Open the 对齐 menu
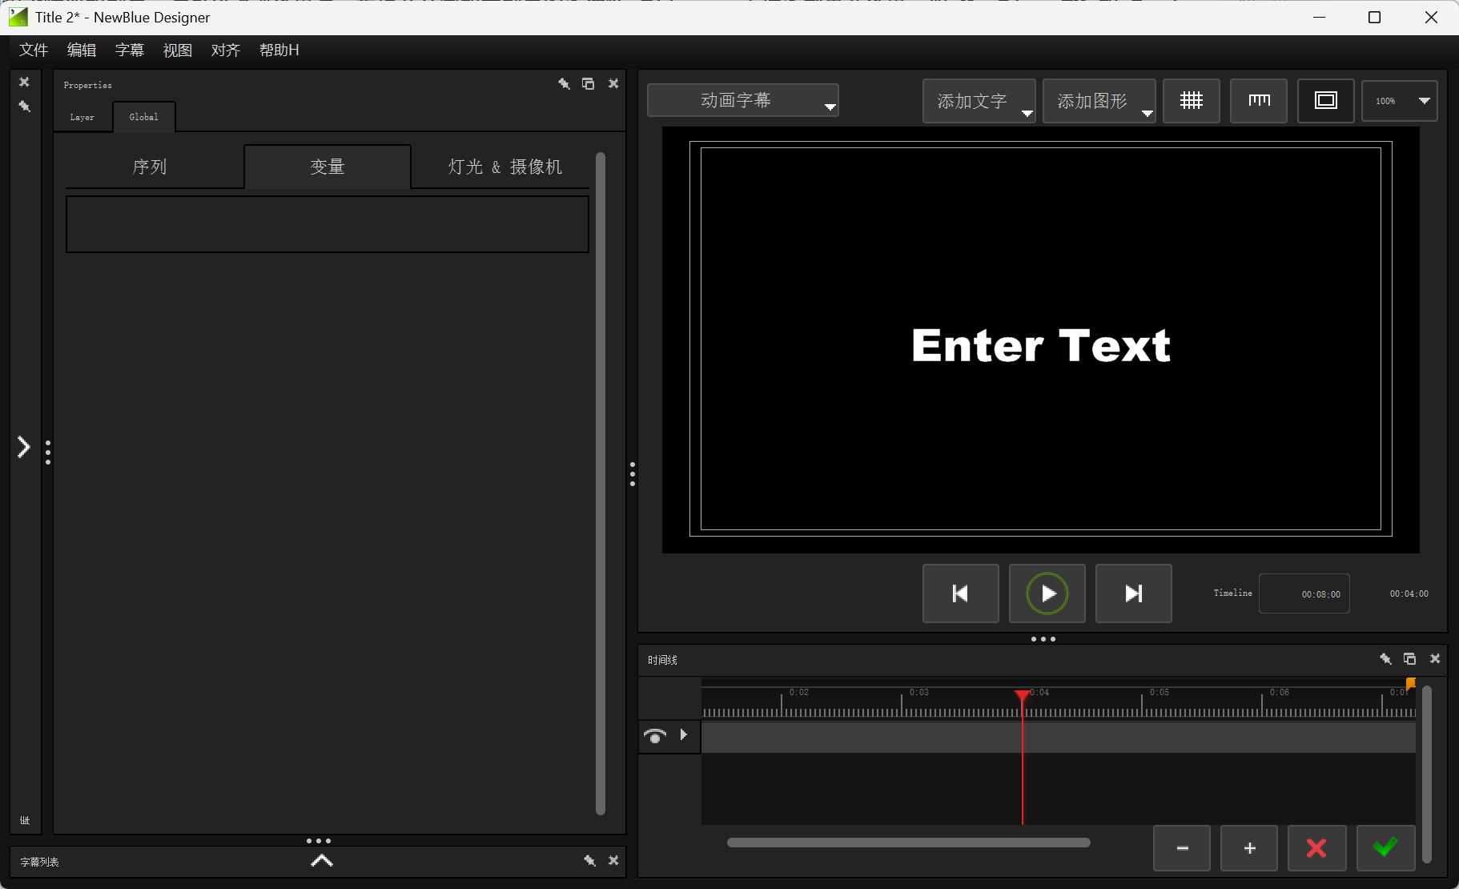The image size is (1459, 889). [226, 50]
